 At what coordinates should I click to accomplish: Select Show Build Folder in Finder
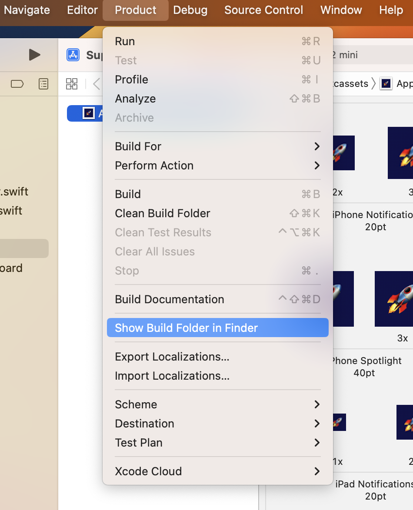pyautogui.click(x=217, y=328)
